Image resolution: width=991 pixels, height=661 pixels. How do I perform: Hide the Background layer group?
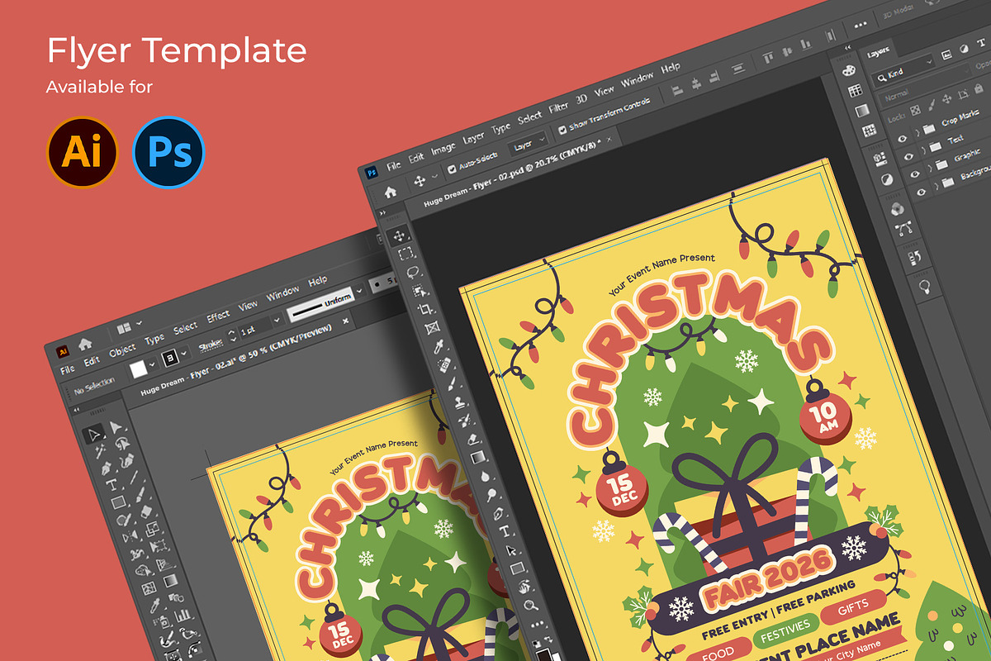click(x=921, y=192)
